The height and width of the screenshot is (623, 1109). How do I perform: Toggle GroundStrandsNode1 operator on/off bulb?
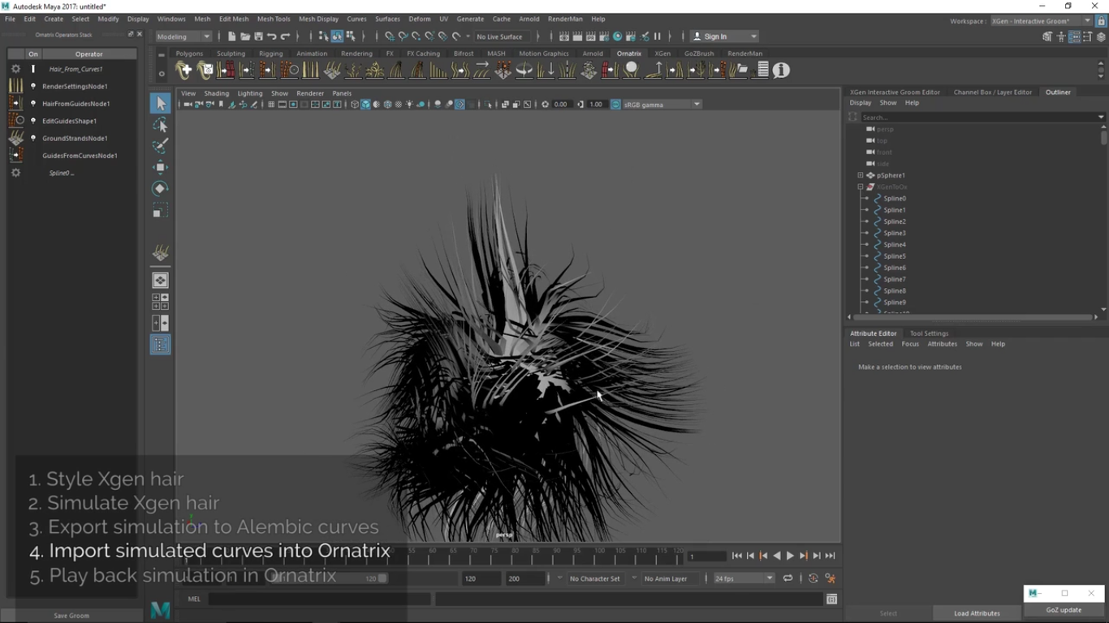click(x=33, y=138)
